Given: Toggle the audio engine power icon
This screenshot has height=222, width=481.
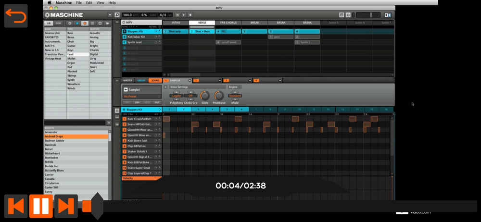Looking at the screenshot, I should (x=348, y=15).
